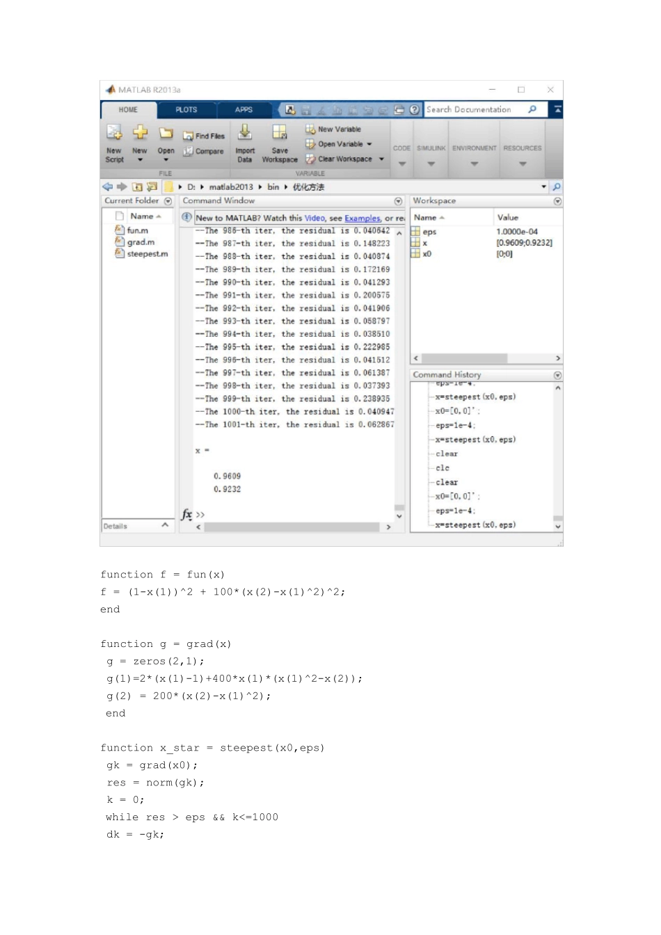Click the Video link in the banner

[314, 218]
